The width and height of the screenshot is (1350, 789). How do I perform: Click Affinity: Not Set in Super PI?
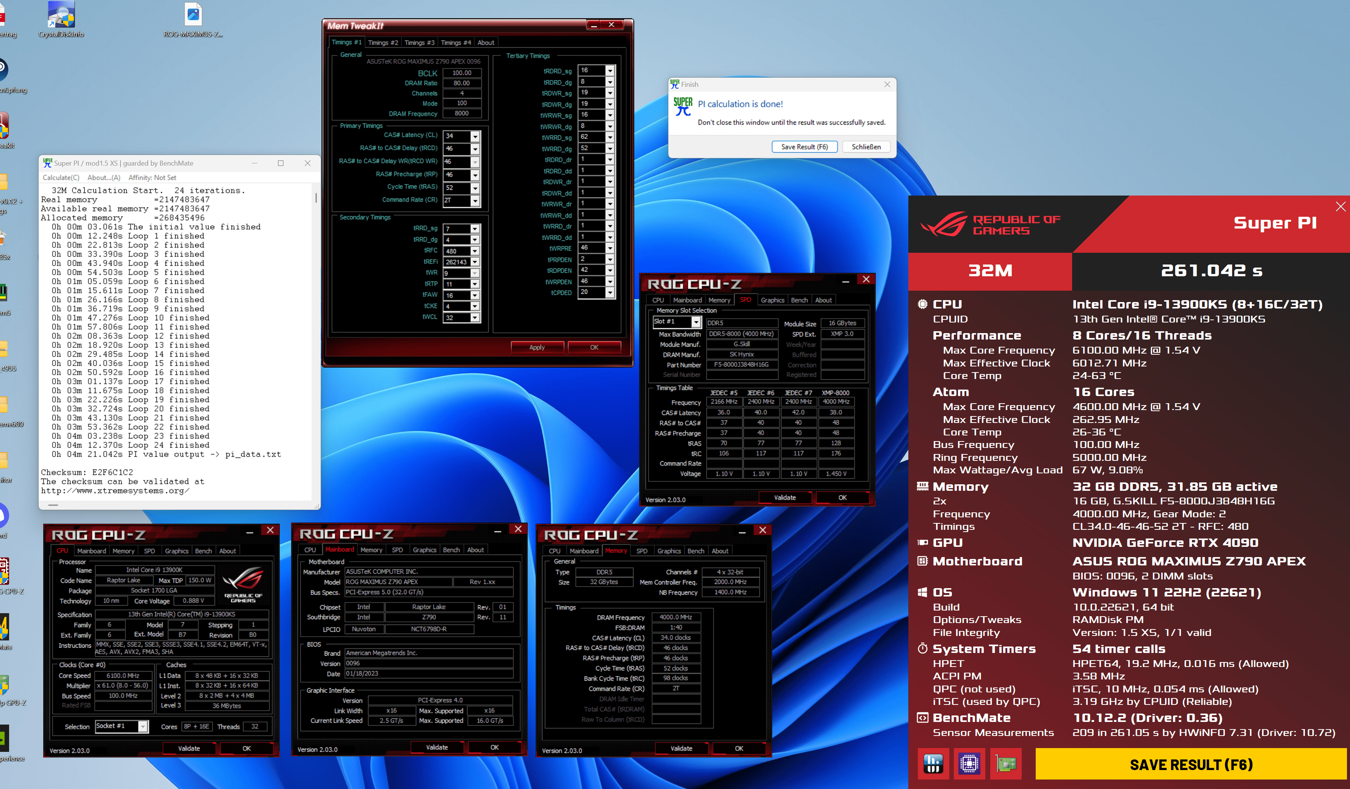(x=152, y=177)
